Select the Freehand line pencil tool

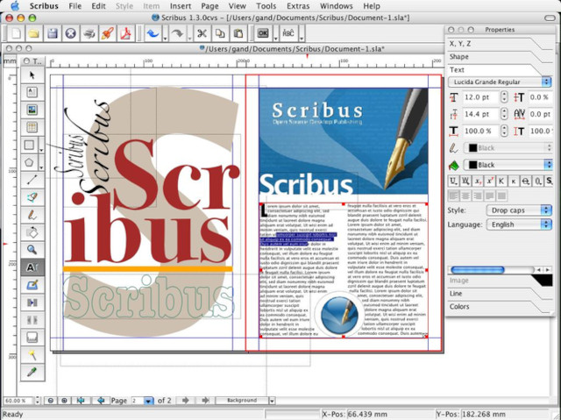[32, 215]
